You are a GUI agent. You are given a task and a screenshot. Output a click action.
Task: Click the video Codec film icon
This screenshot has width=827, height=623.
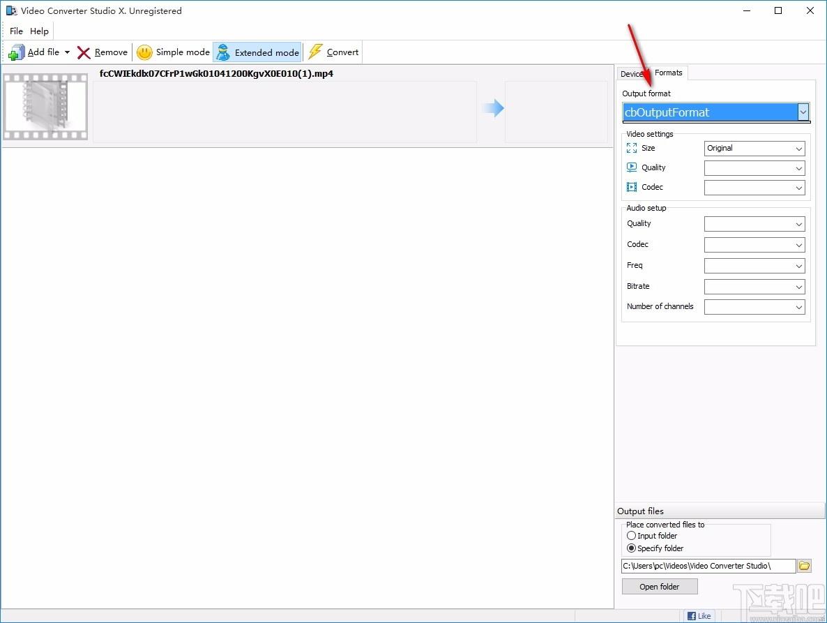click(631, 187)
